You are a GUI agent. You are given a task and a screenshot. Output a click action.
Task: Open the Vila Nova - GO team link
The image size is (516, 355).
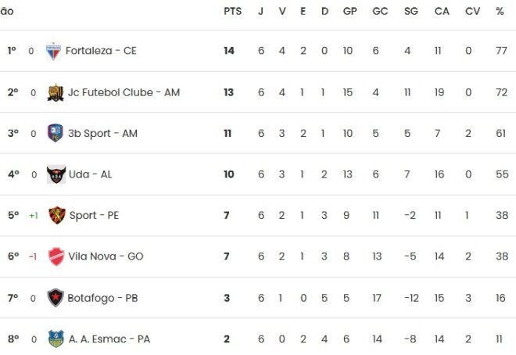(106, 256)
